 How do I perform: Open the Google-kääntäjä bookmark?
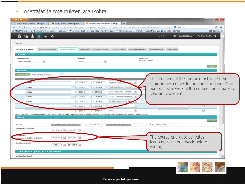(x=170, y=31)
